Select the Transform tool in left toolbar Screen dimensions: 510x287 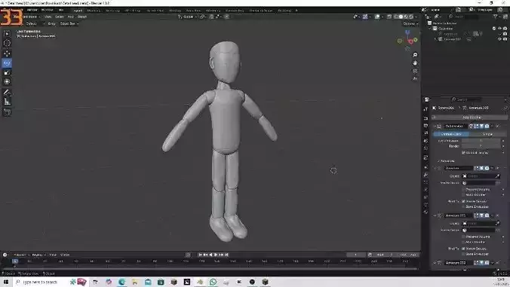7,81
